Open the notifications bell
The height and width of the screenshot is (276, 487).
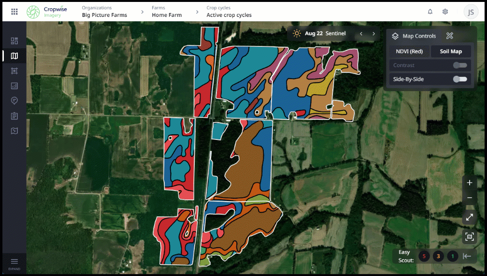pyautogui.click(x=430, y=12)
